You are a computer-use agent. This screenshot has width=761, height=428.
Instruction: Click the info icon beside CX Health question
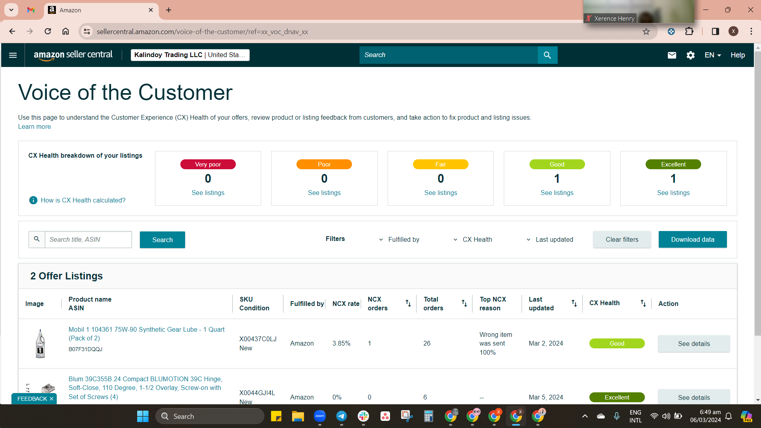[33, 200]
